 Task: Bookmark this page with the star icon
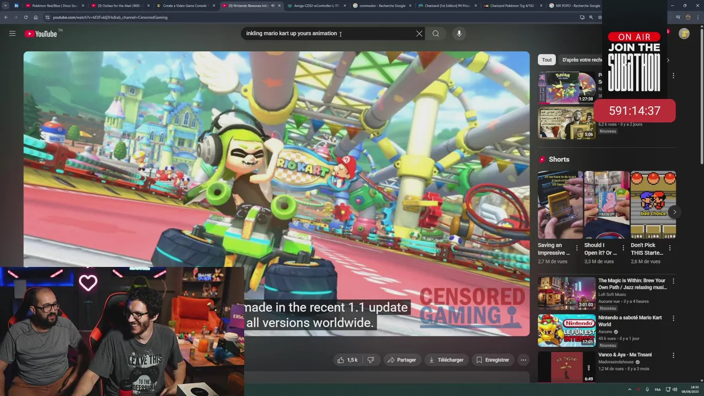pyautogui.click(x=600, y=17)
